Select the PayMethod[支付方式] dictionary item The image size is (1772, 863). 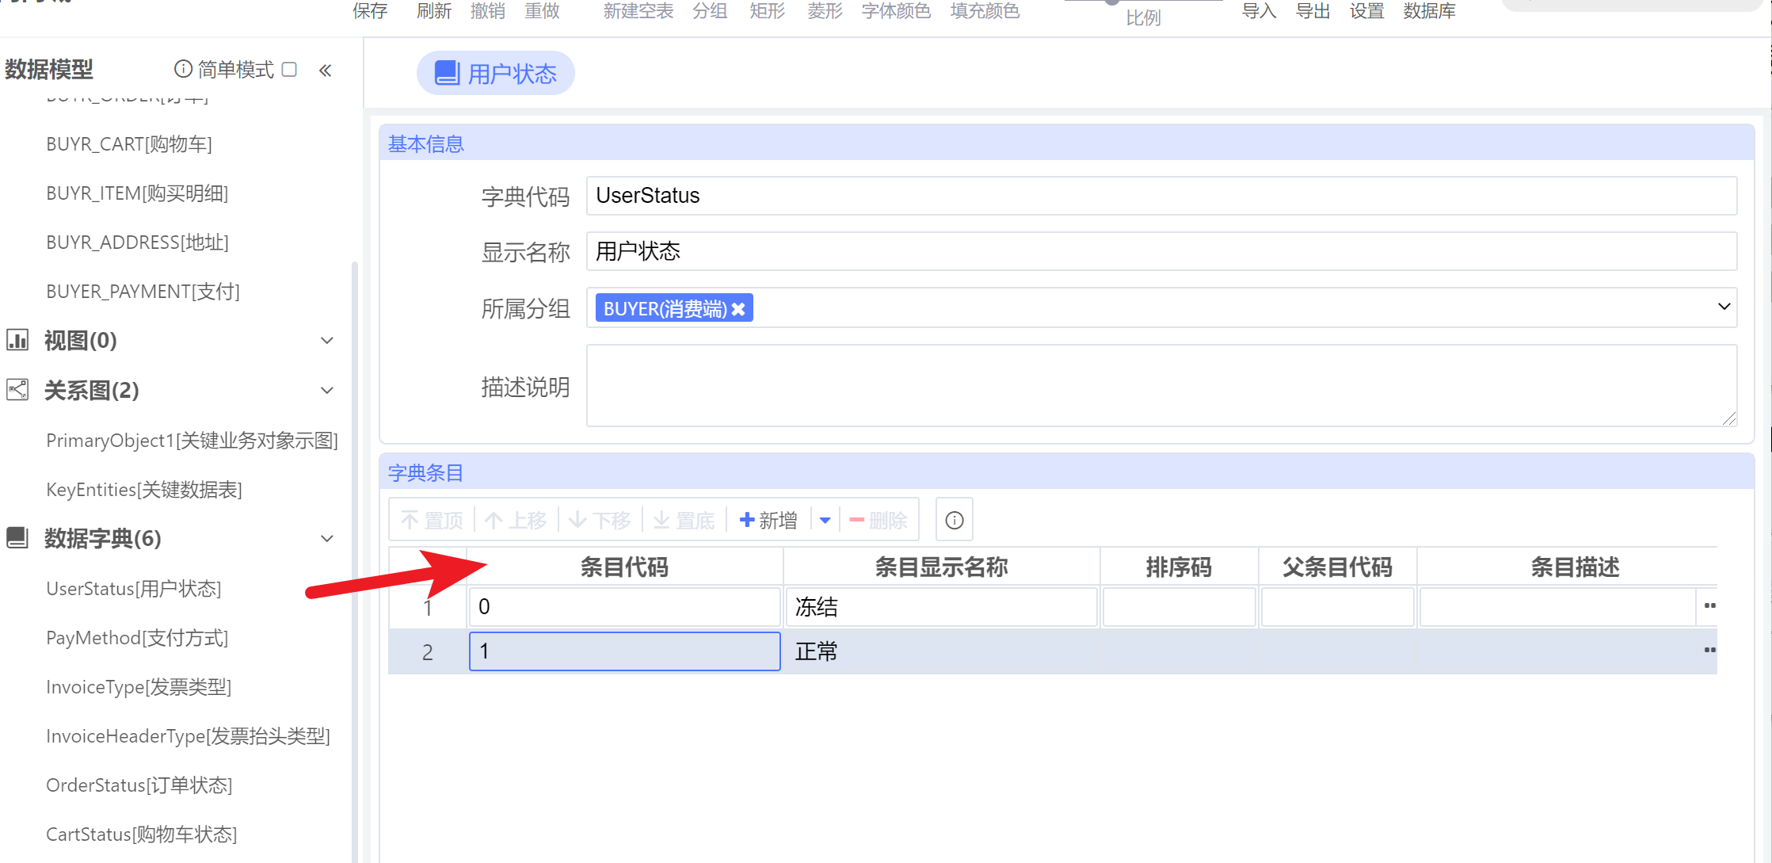pos(136,637)
